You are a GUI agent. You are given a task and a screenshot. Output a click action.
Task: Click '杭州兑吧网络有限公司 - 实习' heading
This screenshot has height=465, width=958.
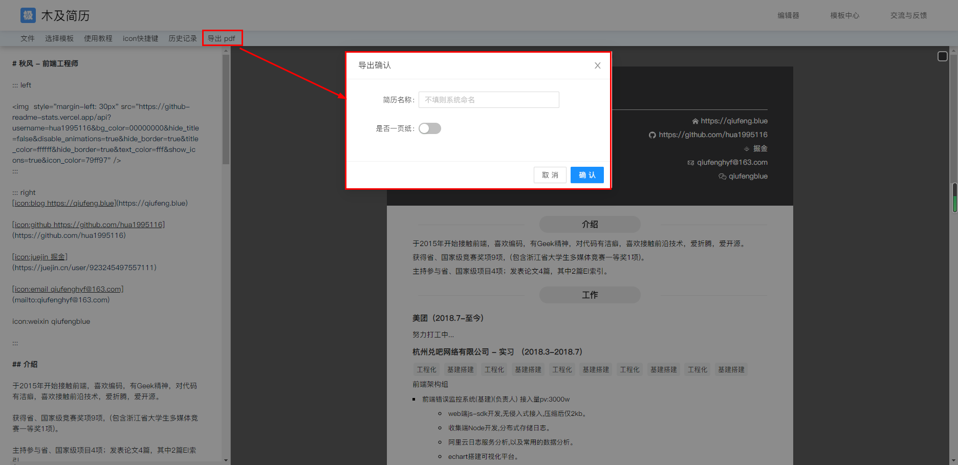point(497,351)
